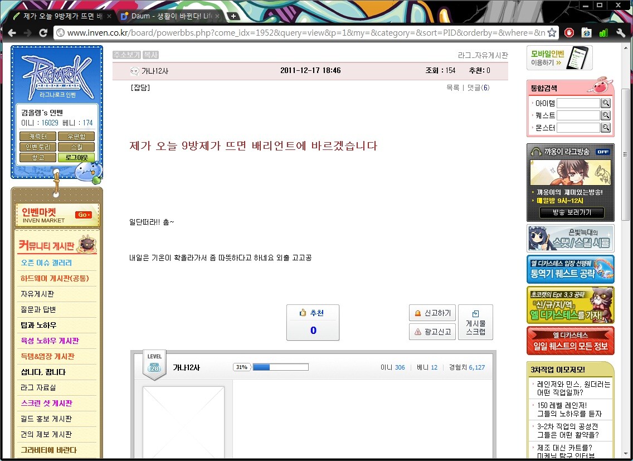Image resolution: width=633 pixels, height=461 pixels.
Task: Open a new browser tab
Action: click(234, 16)
